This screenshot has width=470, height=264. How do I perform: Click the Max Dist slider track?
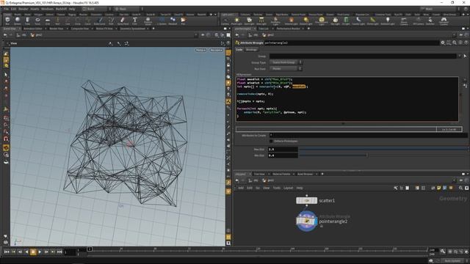pos(383,149)
